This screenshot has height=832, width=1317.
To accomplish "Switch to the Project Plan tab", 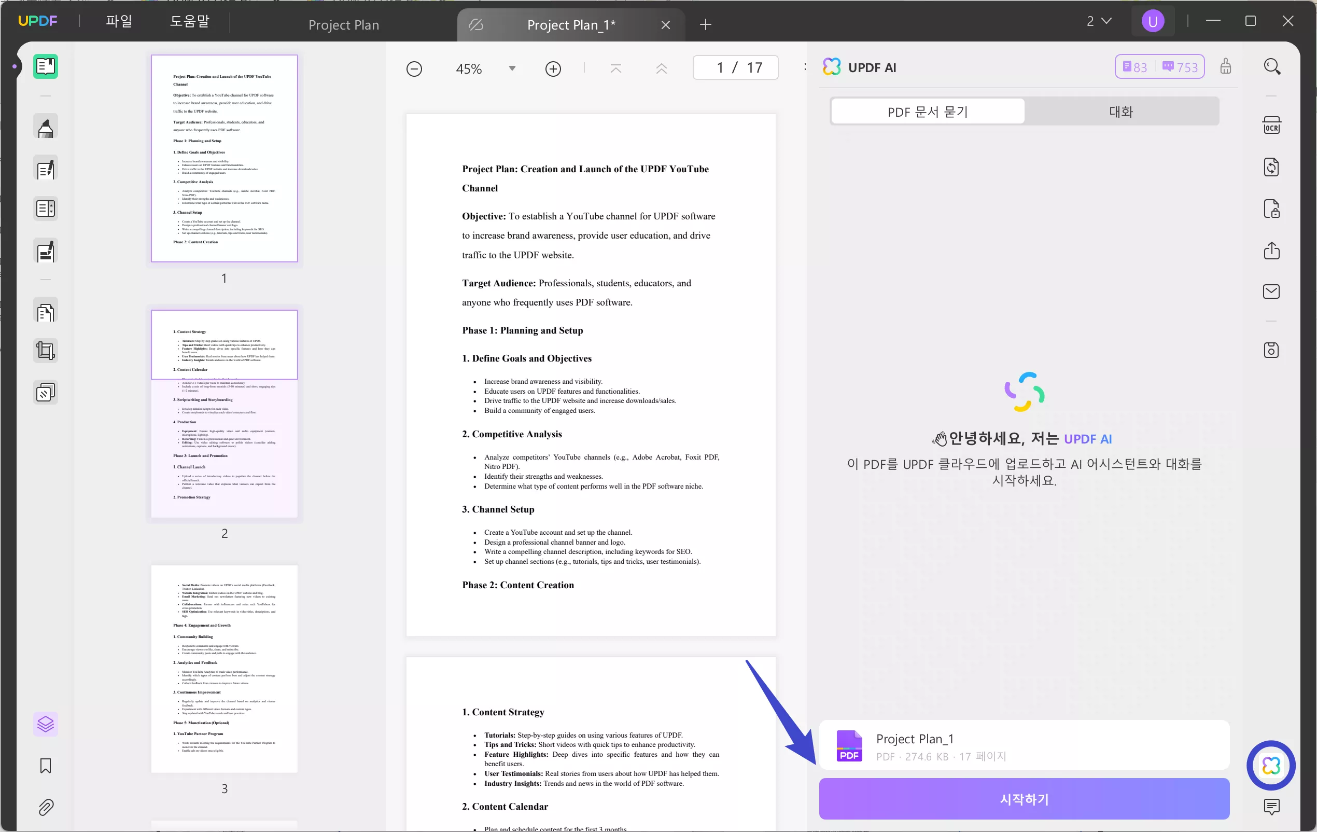I will [343, 24].
